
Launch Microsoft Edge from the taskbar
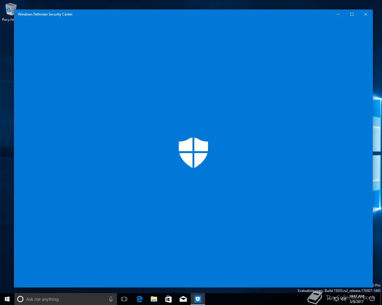(x=139, y=299)
